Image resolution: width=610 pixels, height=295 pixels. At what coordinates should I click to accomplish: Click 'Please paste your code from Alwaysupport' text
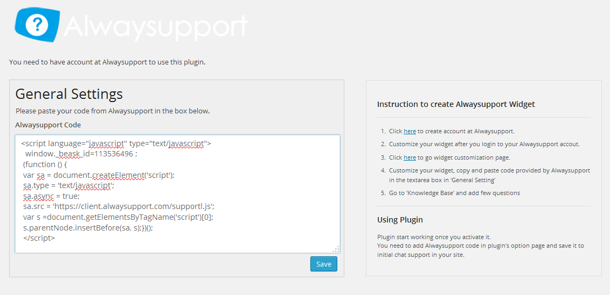click(113, 111)
